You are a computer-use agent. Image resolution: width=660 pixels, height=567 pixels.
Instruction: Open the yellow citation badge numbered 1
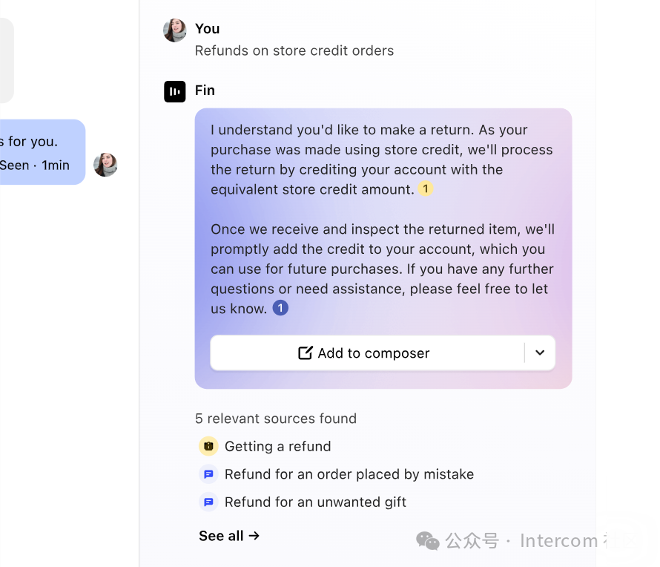click(425, 189)
